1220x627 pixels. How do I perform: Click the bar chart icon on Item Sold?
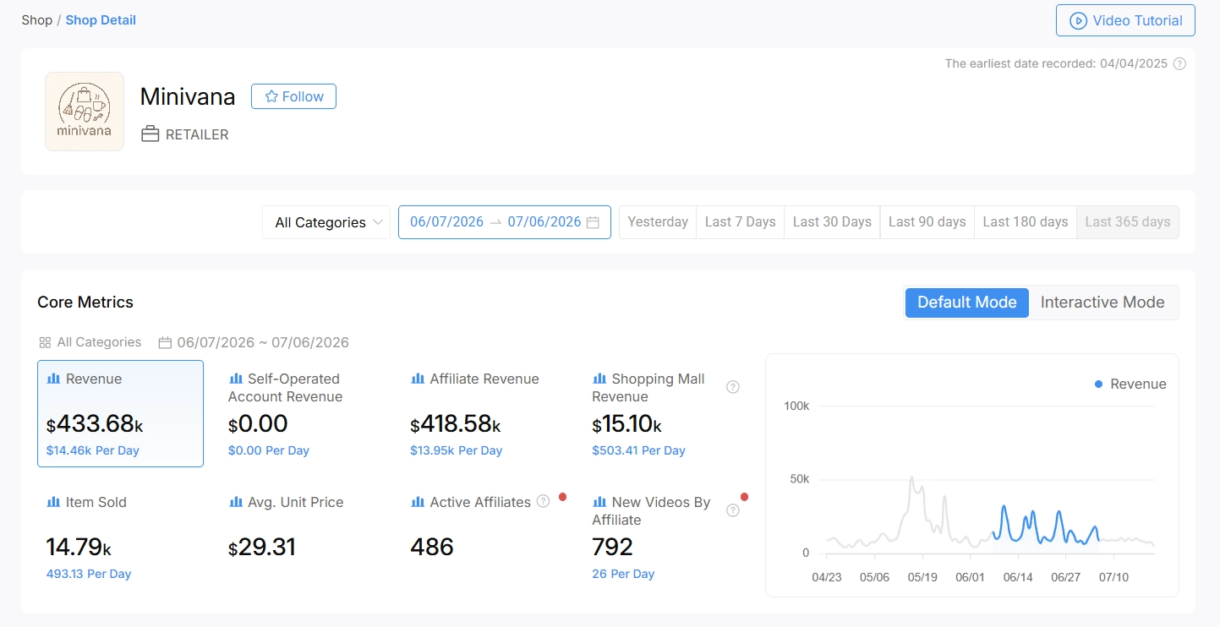click(x=53, y=502)
